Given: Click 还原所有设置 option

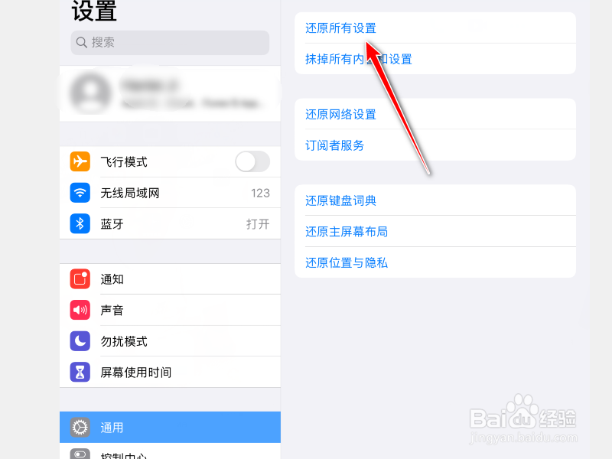Looking at the screenshot, I should [x=435, y=28].
